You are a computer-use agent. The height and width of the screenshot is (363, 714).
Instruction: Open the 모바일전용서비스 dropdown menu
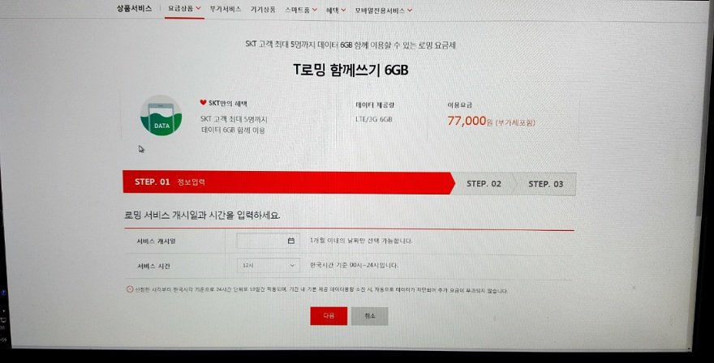tap(384, 10)
